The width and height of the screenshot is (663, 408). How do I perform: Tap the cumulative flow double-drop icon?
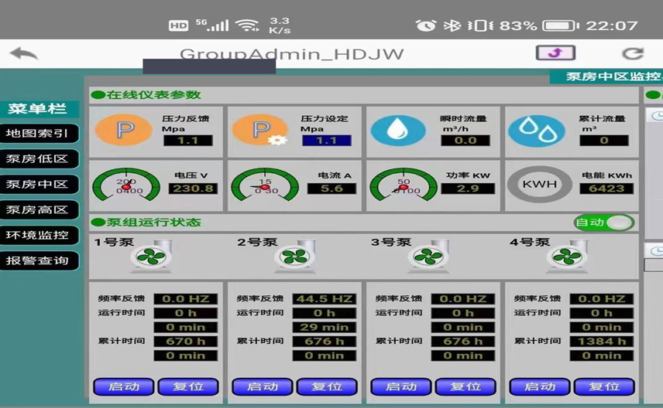pos(536,130)
